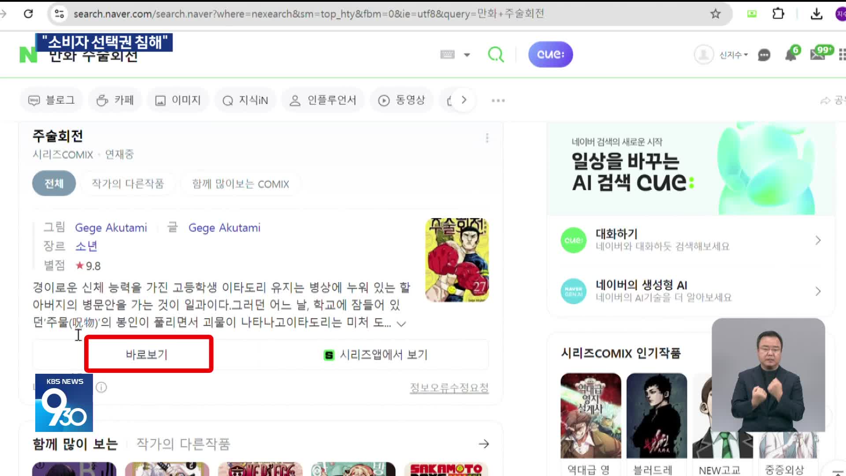Open the 주술회전 volume 27 cover thumbnail

(x=457, y=260)
